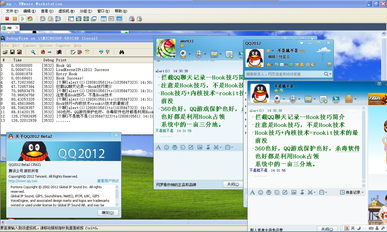Click the reset VM icon in VMware toolbar
Screen dimensions: 387x232
pyautogui.click(x=30, y=19)
